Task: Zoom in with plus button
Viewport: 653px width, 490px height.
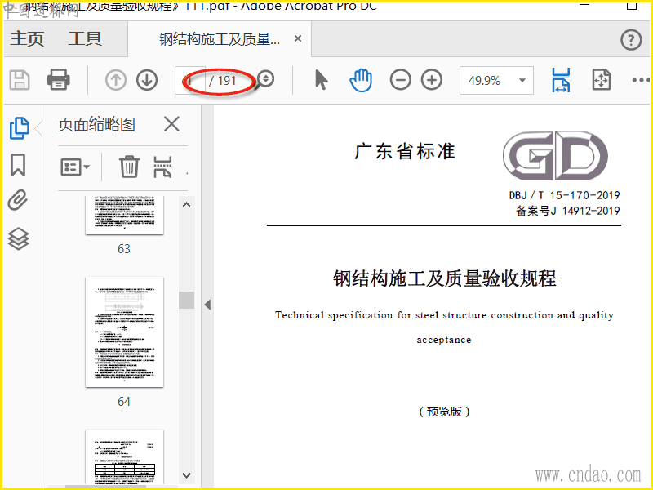Action: pyautogui.click(x=432, y=80)
